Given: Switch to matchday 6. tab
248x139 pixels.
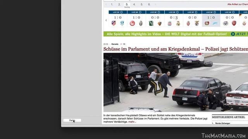Looking at the screenshot, I should click(x=149, y=5).
